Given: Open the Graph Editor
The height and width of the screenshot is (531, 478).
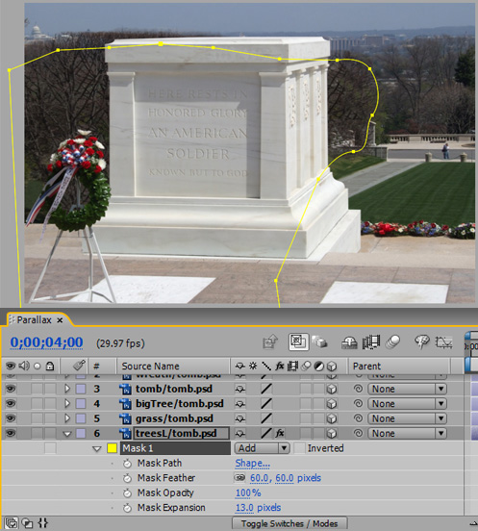Looking at the screenshot, I should point(443,342).
